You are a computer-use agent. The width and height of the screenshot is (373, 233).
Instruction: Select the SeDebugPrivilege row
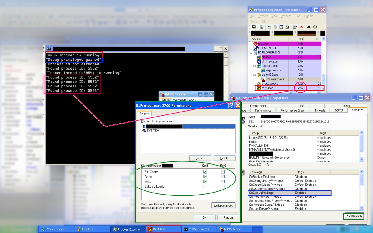290,193
